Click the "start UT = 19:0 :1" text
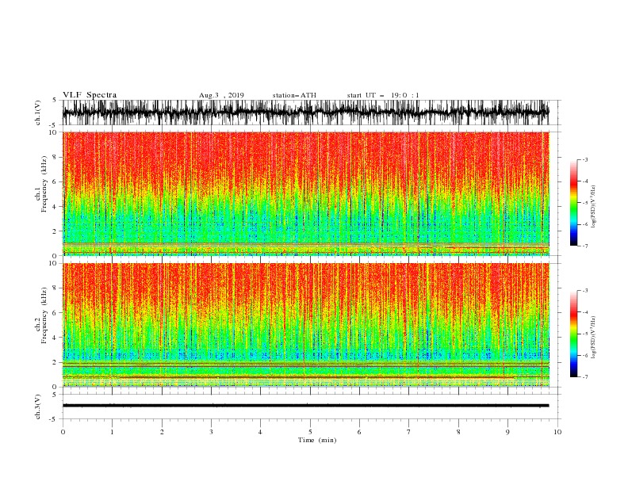The width and height of the screenshot is (628, 485). (x=383, y=95)
